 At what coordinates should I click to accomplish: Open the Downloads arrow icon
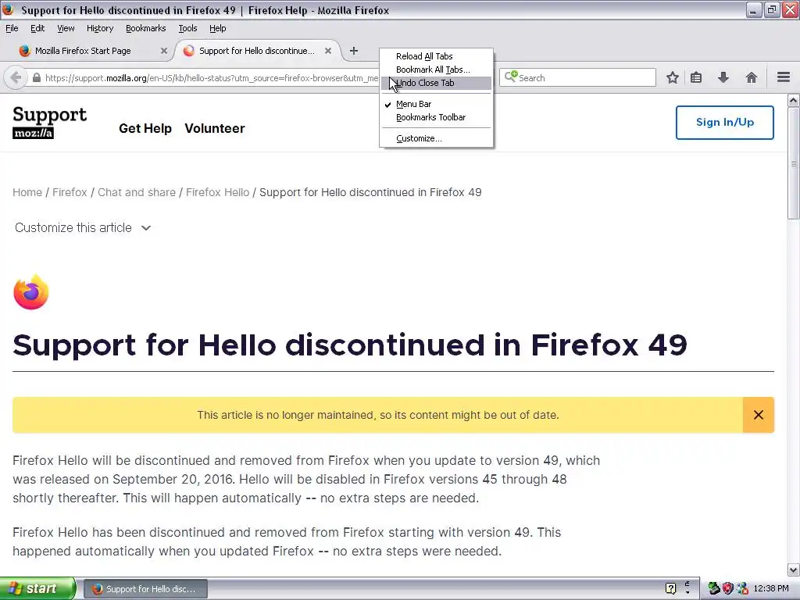click(723, 77)
